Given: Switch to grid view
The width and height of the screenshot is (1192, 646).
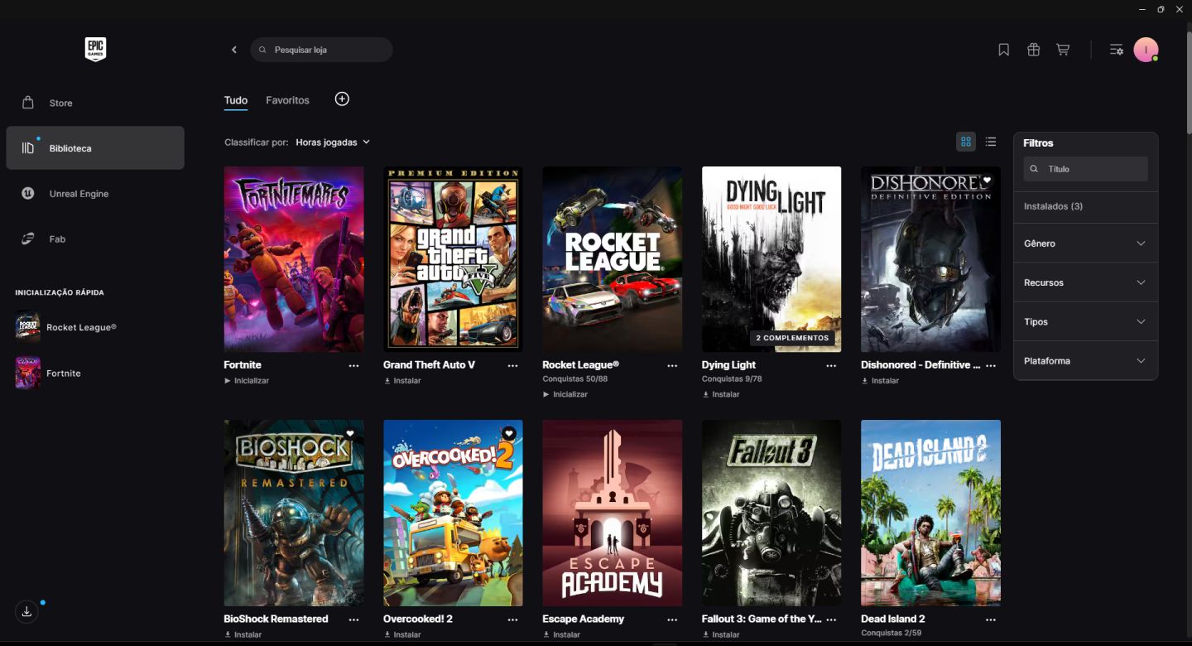Looking at the screenshot, I should pos(966,142).
